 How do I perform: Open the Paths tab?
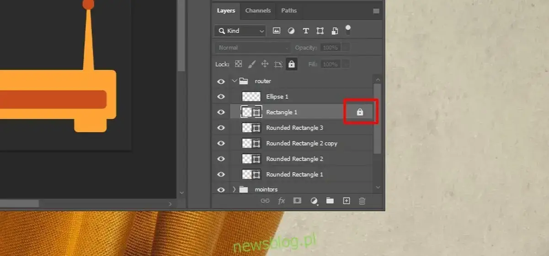pyautogui.click(x=289, y=10)
